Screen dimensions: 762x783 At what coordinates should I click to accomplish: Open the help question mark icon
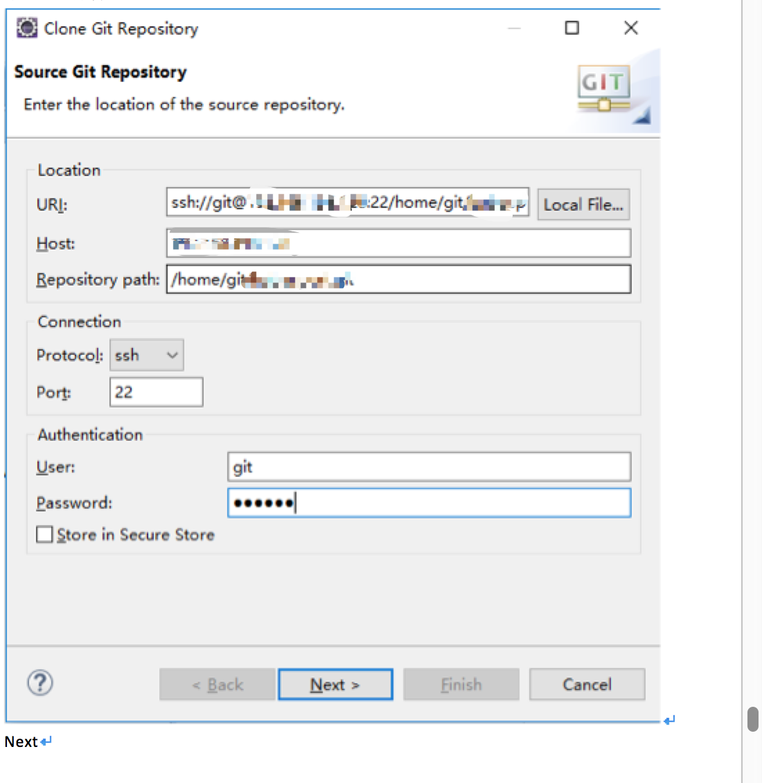40,683
